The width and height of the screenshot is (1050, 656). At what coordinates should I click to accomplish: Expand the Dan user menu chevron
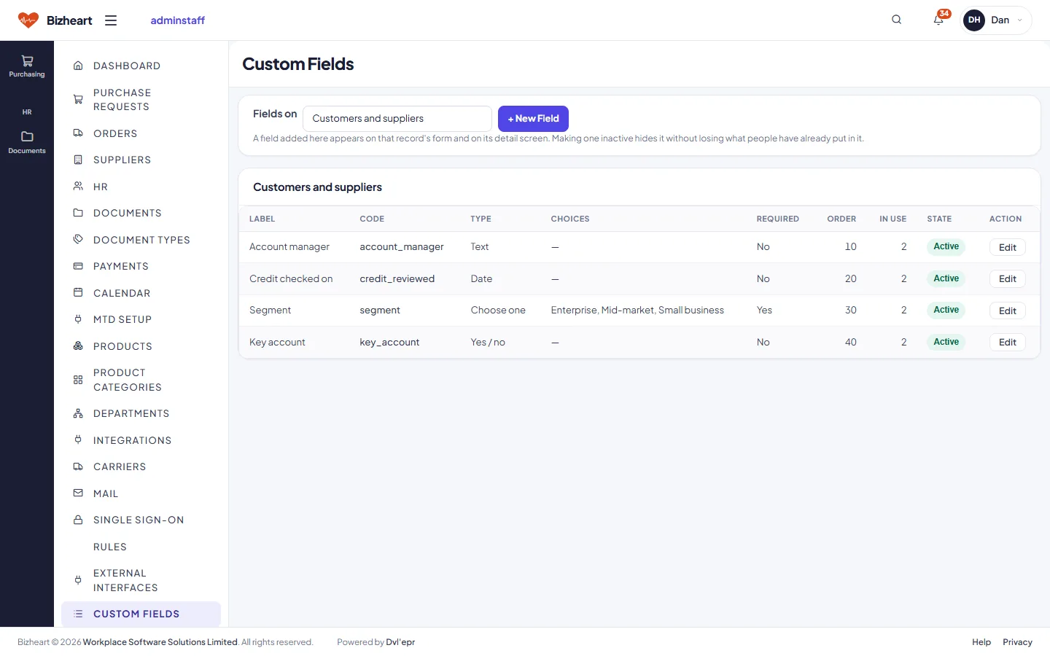click(1019, 20)
